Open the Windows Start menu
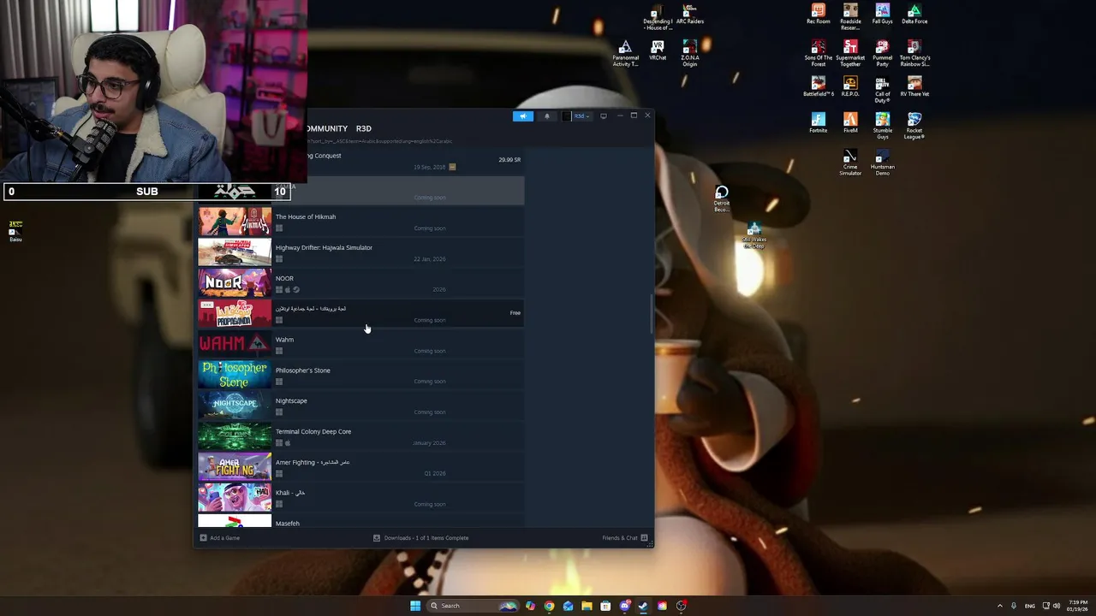The height and width of the screenshot is (616, 1096). 415,606
